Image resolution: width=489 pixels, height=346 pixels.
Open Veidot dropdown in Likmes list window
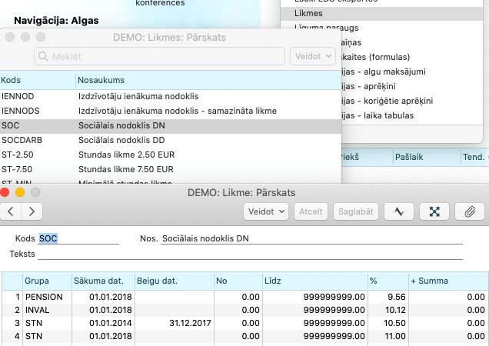point(313,56)
